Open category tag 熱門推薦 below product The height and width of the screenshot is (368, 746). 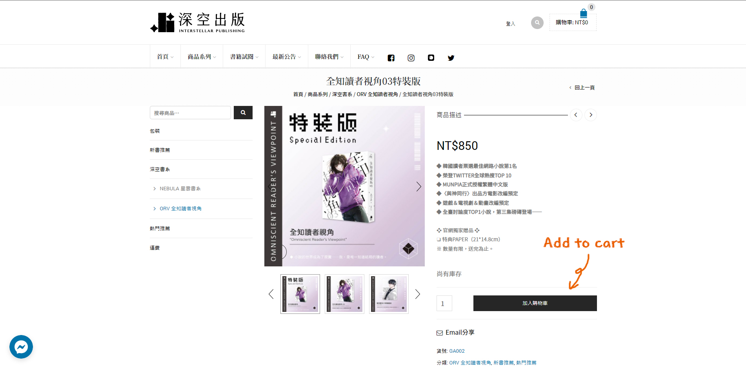pyautogui.click(x=526, y=363)
